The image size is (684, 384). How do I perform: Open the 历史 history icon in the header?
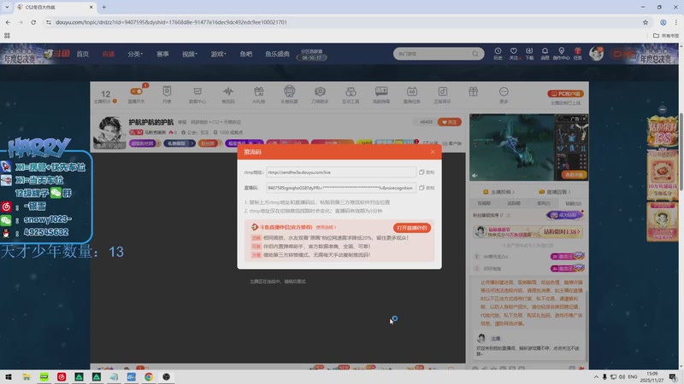(498, 54)
